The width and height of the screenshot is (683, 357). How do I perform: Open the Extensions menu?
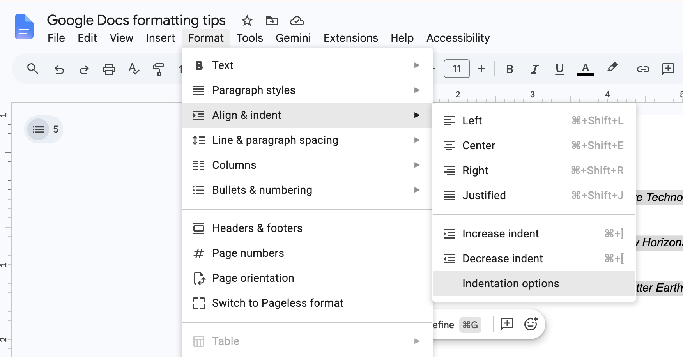[x=350, y=38]
